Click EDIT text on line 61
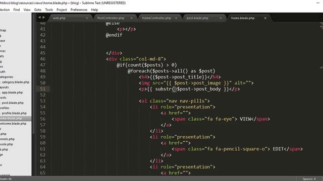323x181 pixels. coord(278,149)
